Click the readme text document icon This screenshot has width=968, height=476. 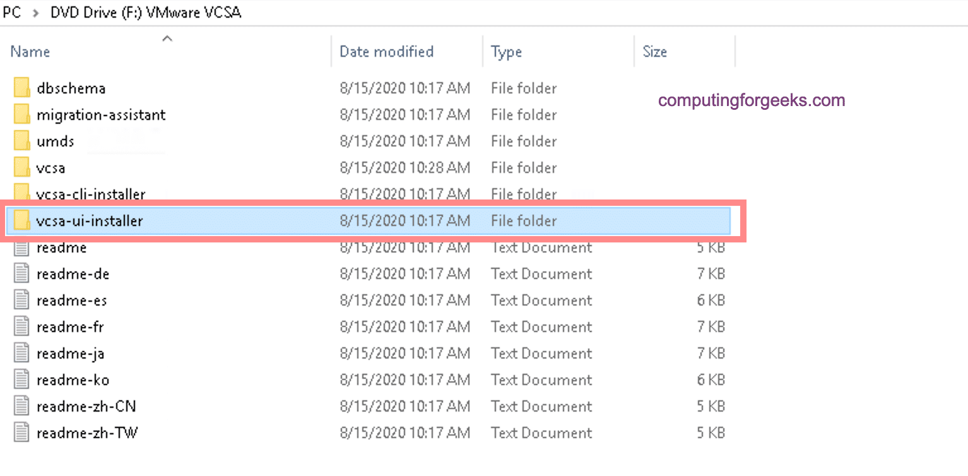21,247
